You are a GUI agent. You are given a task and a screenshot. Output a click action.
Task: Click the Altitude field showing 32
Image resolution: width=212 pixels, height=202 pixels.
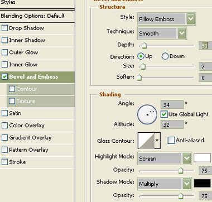click(x=172, y=124)
